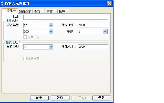The height and width of the screenshot is (103, 164).
Task: Click the 数值输入元件属性 title bar
Action: pyautogui.click(x=51, y=3)
